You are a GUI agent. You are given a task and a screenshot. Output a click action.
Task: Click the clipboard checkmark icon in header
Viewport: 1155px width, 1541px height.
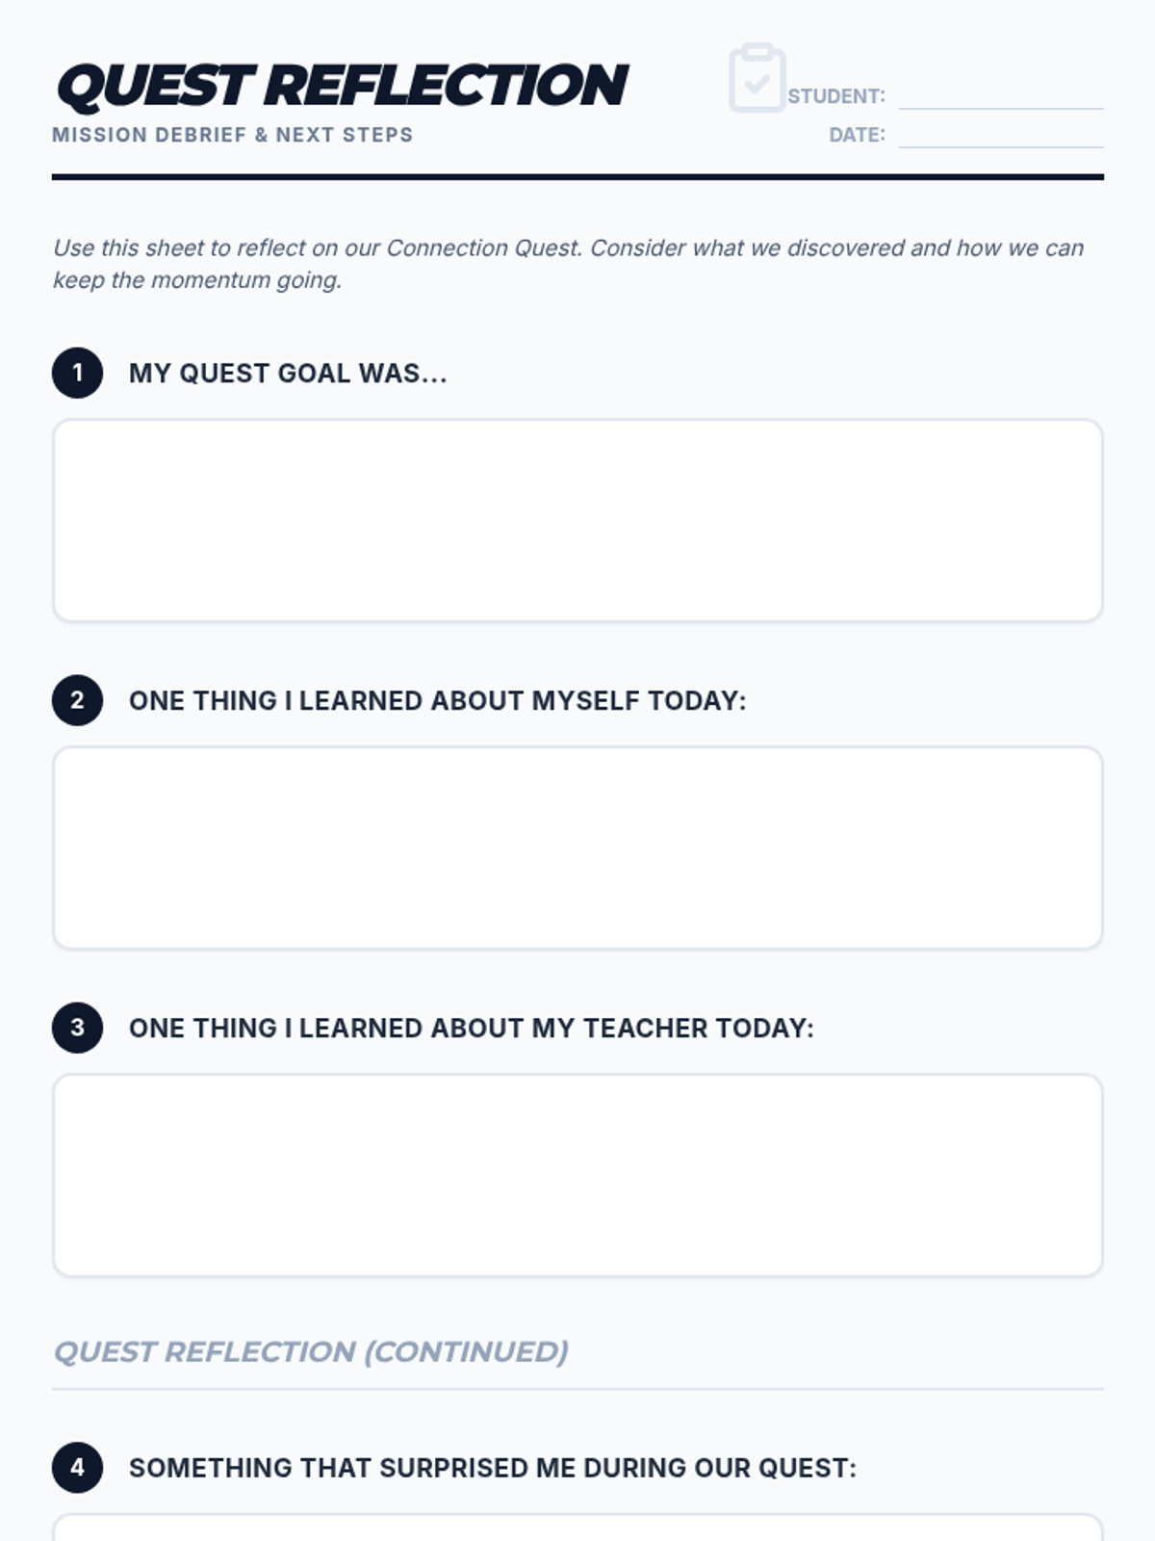pyautogui.click(x=757, y=79)
